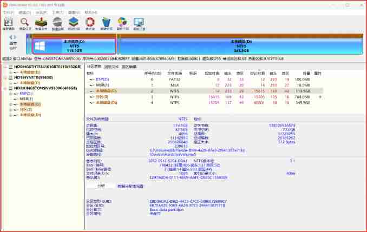
Task: Click the 格式化 (Format) lifebuoy icon
Action: click(90, 24)
